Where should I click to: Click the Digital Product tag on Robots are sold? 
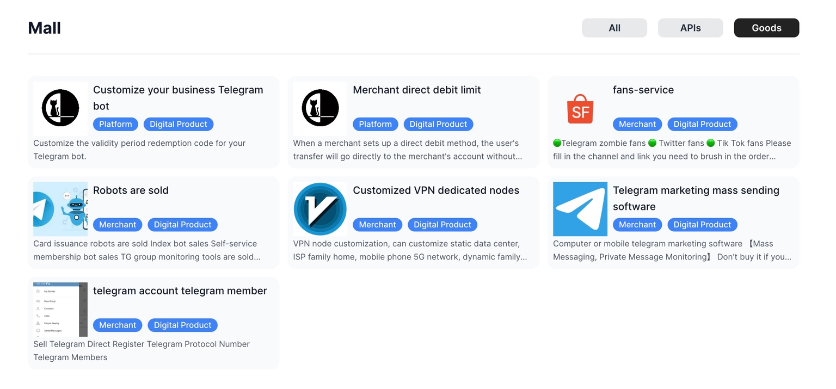pos(182,225)
